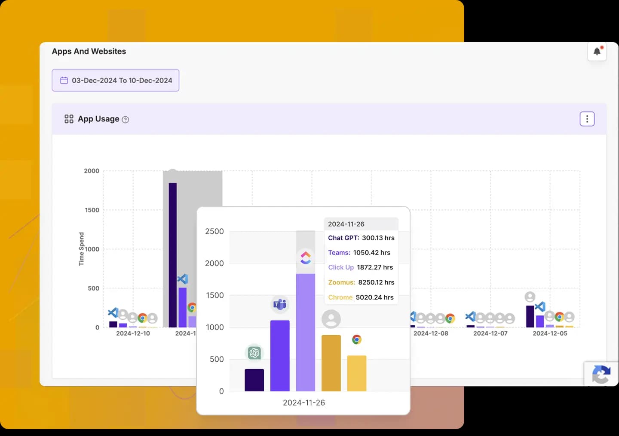
Task: Select the 2024-11-26 tooltip header
Action: pyautogui.click(x=346, y=224)
